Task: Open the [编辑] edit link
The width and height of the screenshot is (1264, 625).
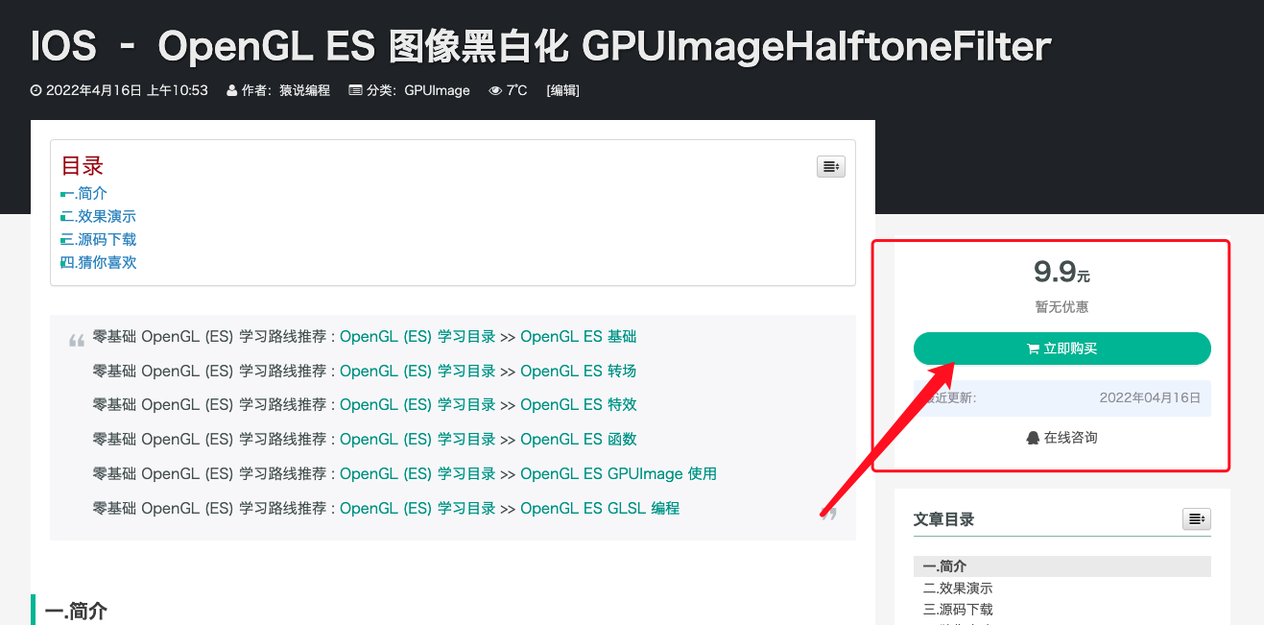Action: pyautogui.click(x=562, y=90)
